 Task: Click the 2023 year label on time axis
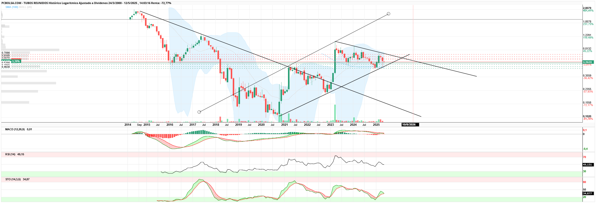pyautogui.click(x=330, y=124)
